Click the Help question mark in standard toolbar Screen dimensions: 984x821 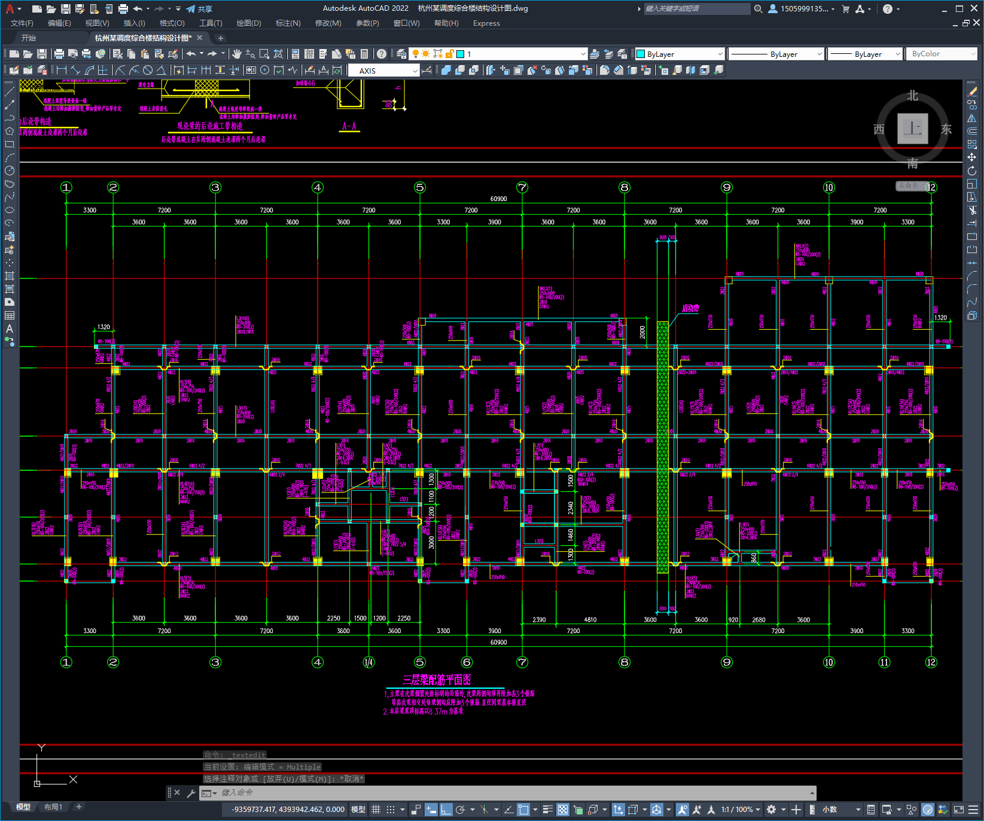(382, 54)
